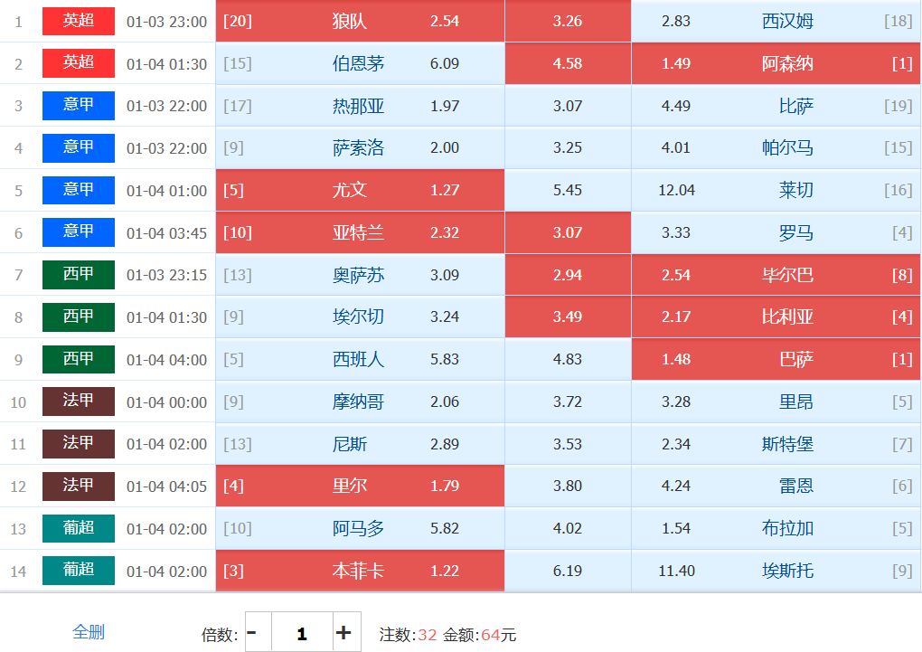Click the 葡超 league tag in row 14
The height and width of the screenshot is (652, 922).
[x=79, y=571]
